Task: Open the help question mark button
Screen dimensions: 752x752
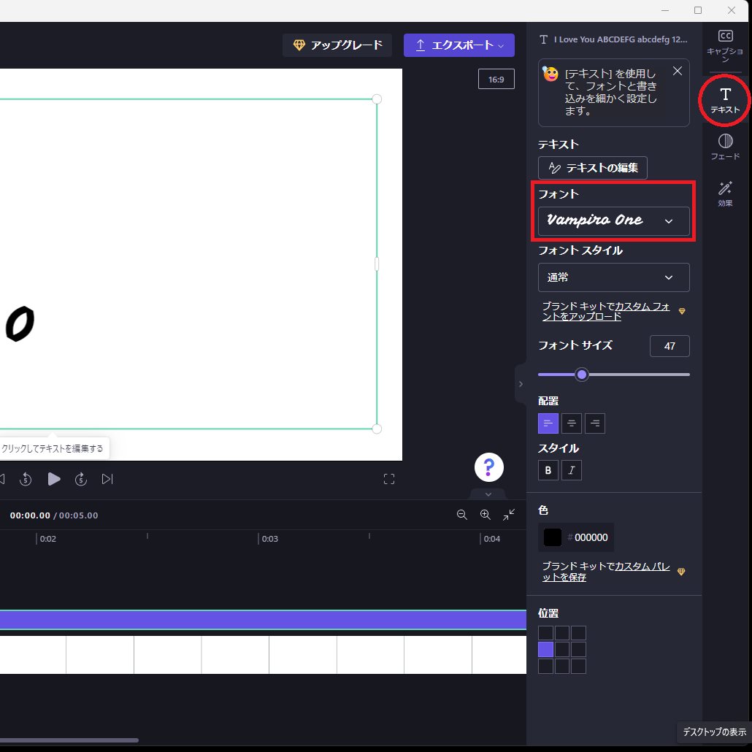Action: tap(488, 467)
